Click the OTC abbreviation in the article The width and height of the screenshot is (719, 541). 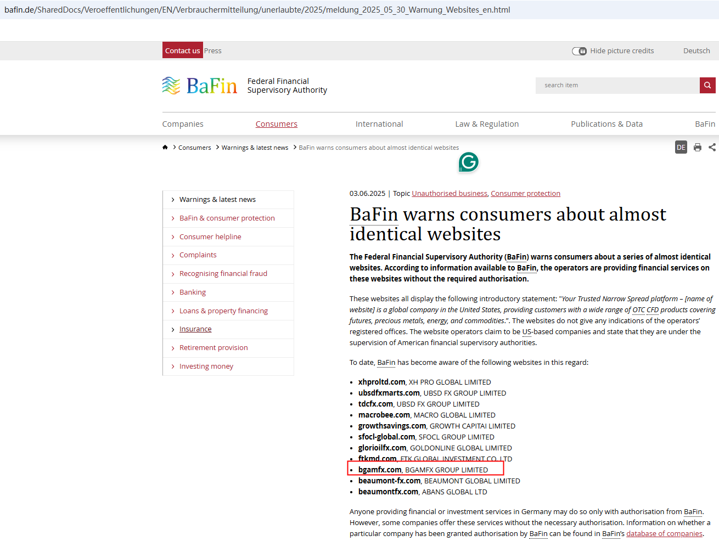[639, 309]
